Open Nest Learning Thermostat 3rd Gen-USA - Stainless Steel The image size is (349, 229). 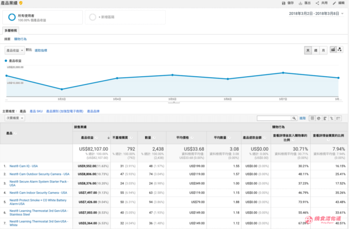[39, 212]
